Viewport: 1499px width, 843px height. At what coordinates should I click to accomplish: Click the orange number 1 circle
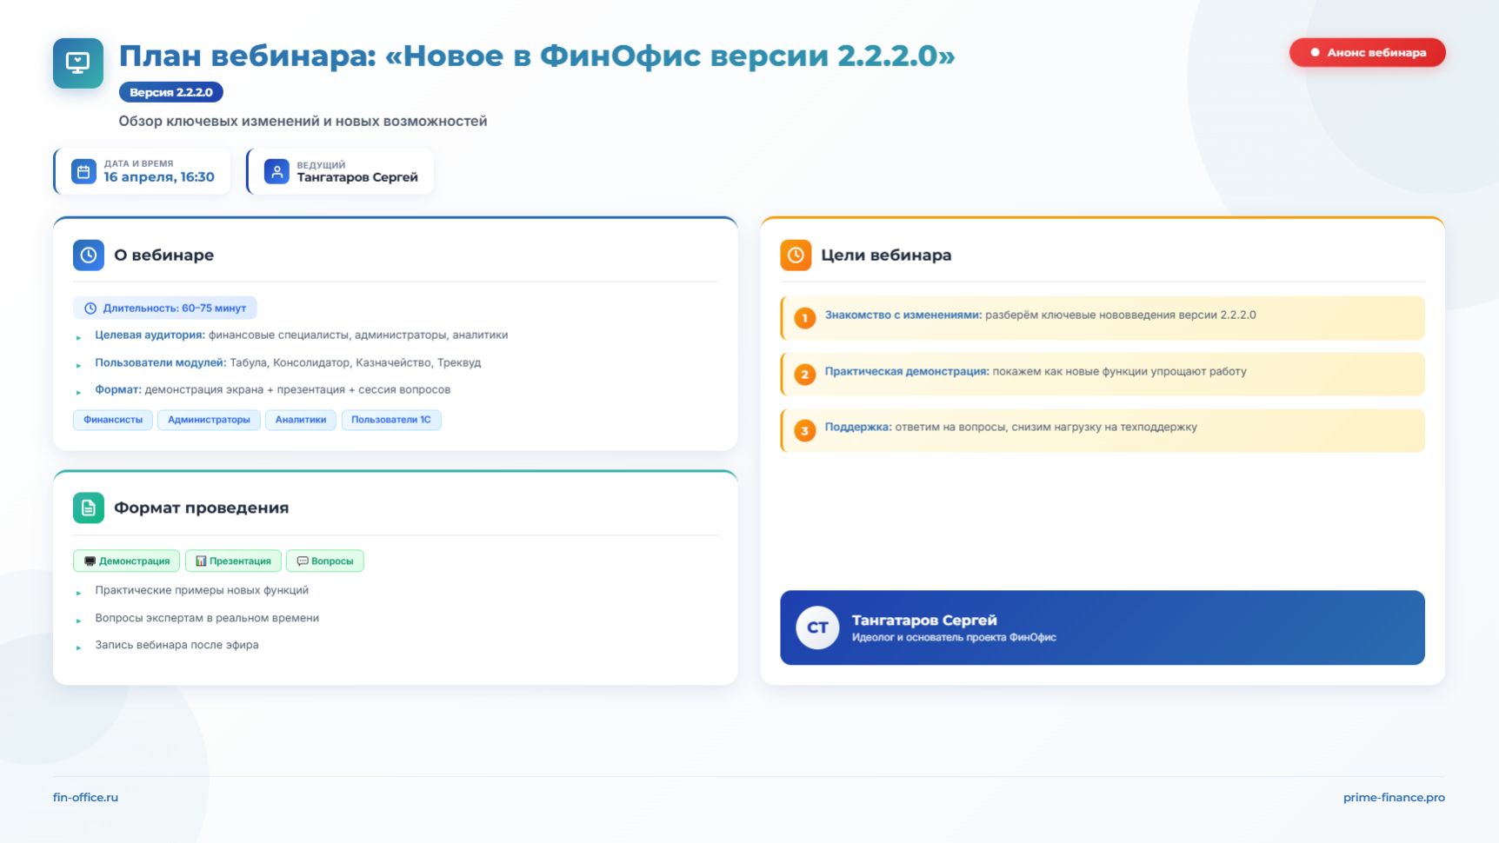coord(805,318)
